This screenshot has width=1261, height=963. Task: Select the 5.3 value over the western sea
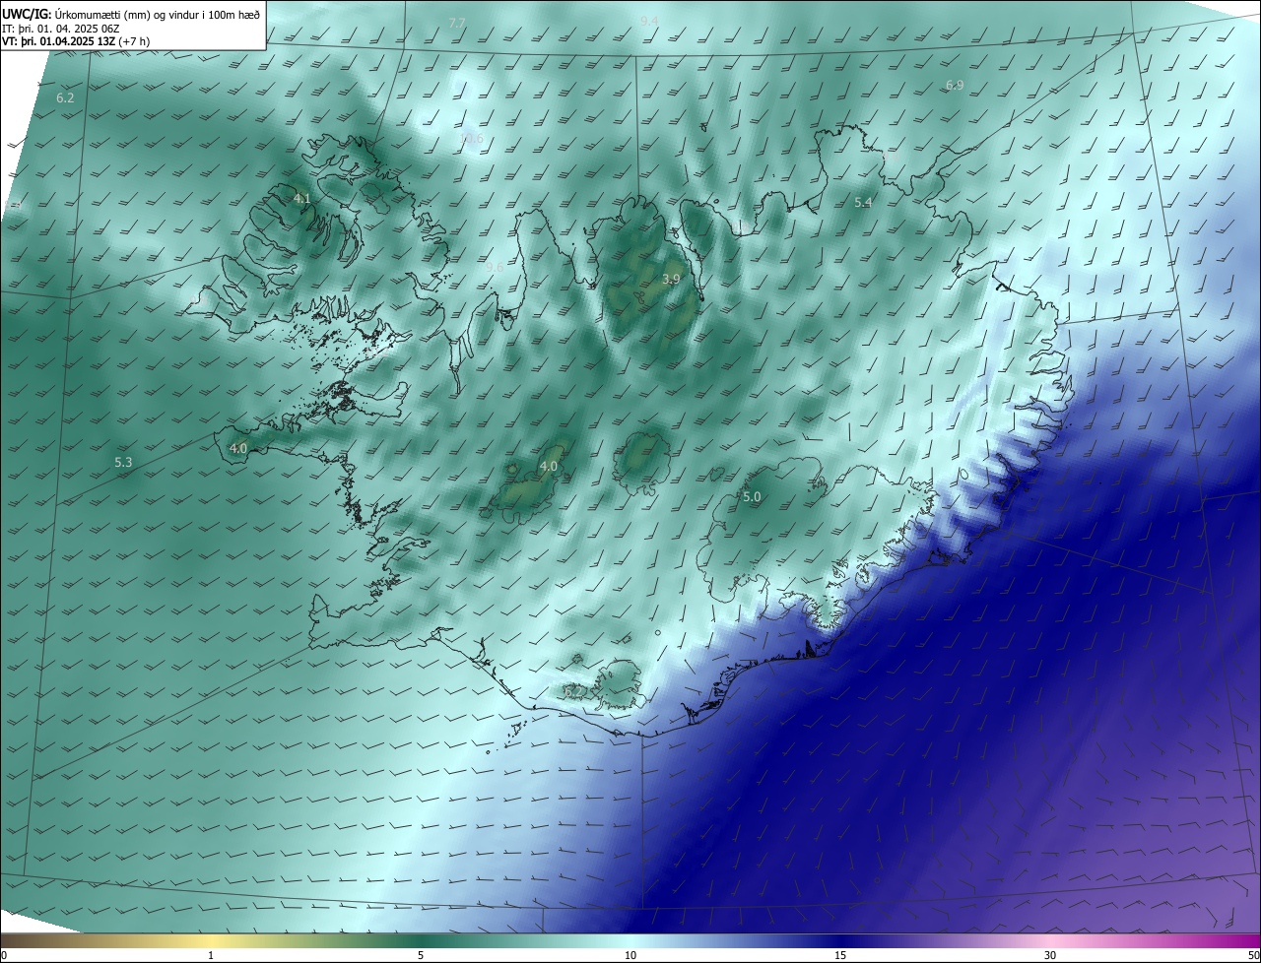pos(123,462)
